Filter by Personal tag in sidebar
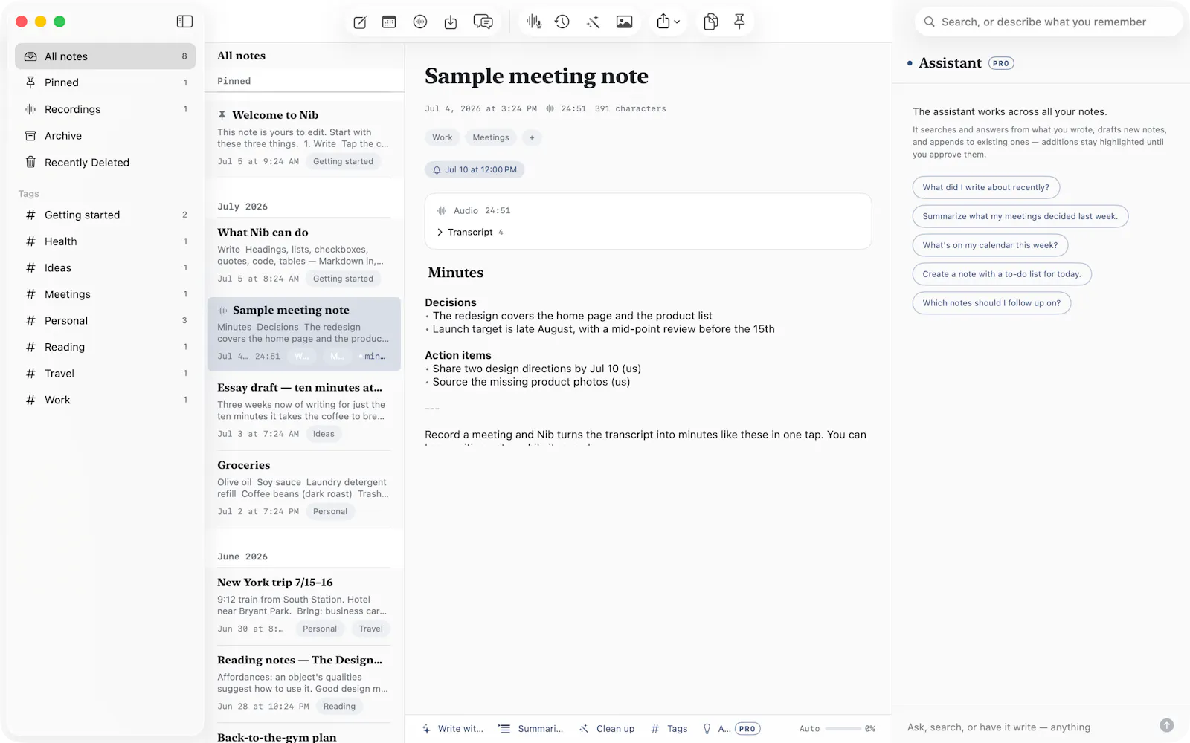The width and height of the screenshot is (1190, 743). [x=106, y=321]
